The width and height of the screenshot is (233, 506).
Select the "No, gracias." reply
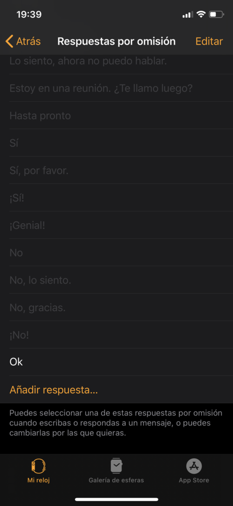[x=116, y=308]
